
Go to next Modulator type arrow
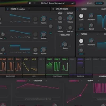tap(71, 35)
